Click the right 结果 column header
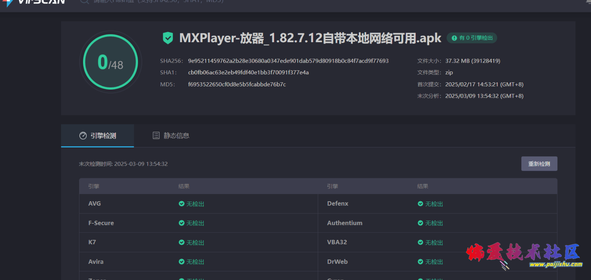Viewport: 591px width, 280px height. (x=423, y=186)
